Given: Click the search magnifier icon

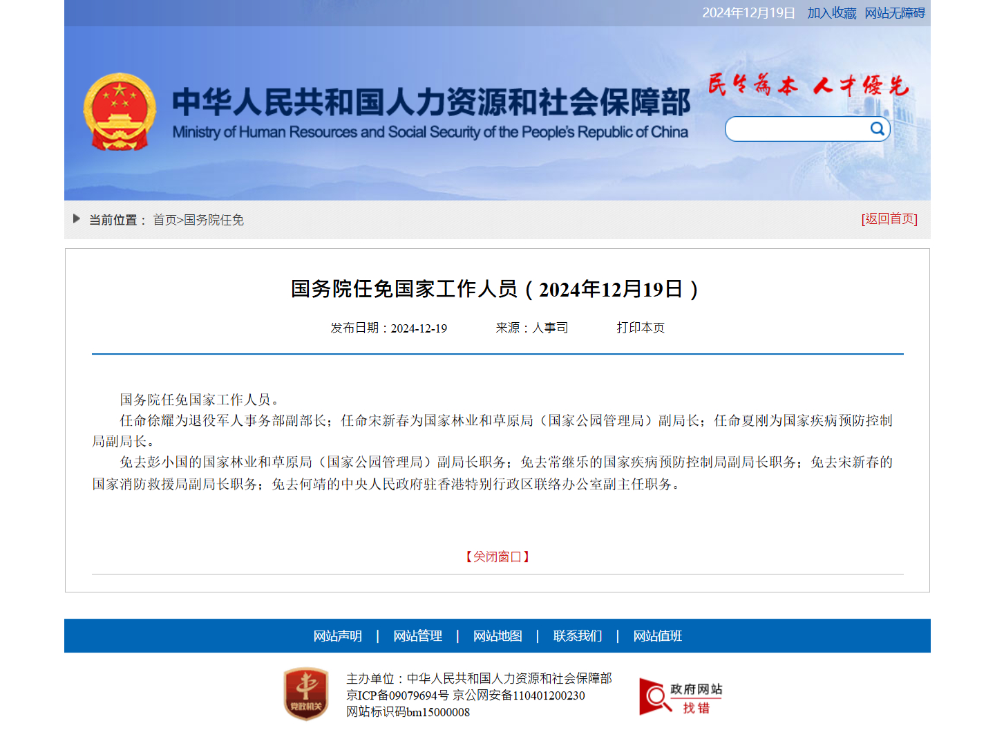Looking at the screenshot, I should click(877, 129).
